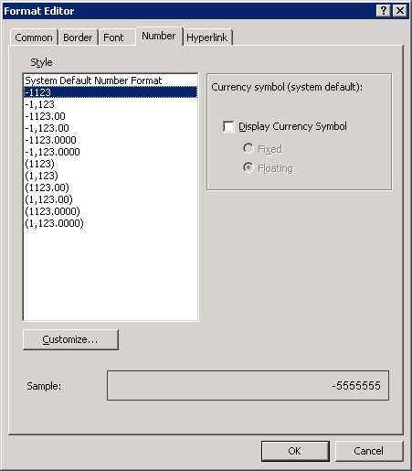This screenshot has height=471, width=412.
Task: Choose the -1,123.00 style
Action: click(111, 128)
